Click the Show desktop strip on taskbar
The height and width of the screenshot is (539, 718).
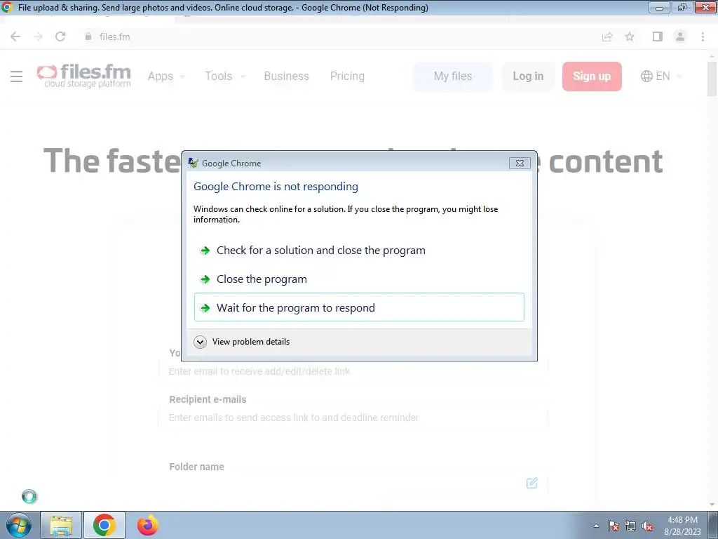[713, 525]
